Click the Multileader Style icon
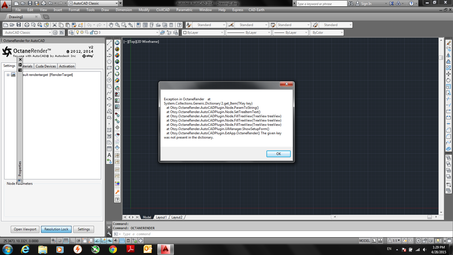The height and width of the screenshot is (255, 453). point(315,25)
